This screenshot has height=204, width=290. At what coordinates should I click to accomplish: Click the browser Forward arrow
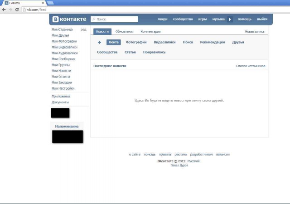(10, 10)
